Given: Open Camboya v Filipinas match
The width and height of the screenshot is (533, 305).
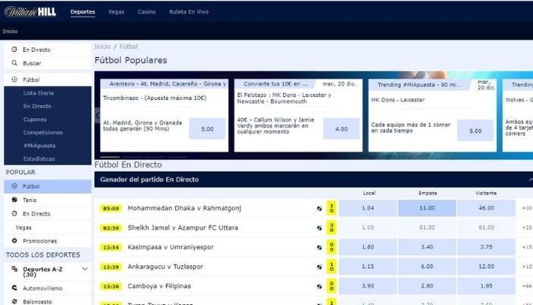Looking at the screenshot, I should (159, 286).
